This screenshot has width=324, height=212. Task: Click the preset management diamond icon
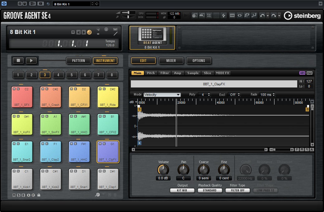[97, 4]
